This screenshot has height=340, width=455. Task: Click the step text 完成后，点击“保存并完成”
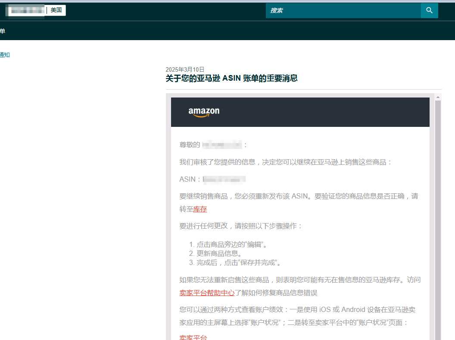click(239, 263)
